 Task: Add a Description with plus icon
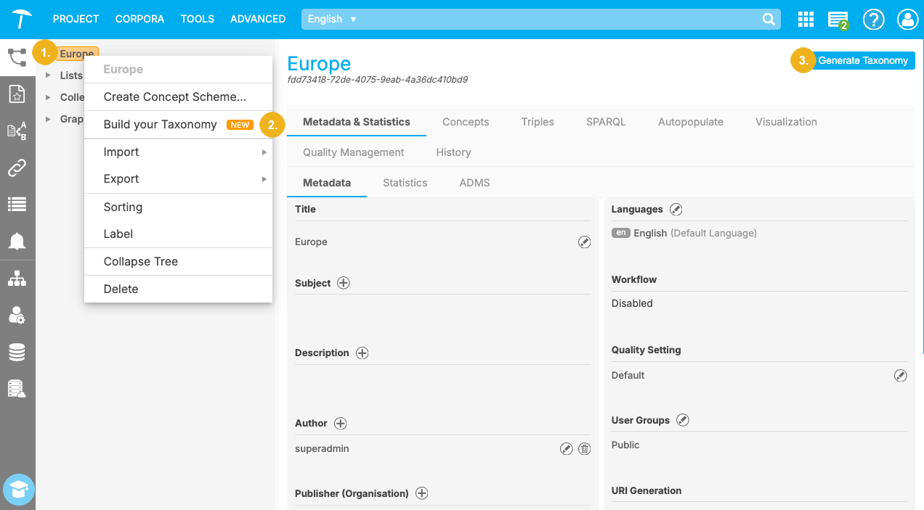click(x=362, y=353)
